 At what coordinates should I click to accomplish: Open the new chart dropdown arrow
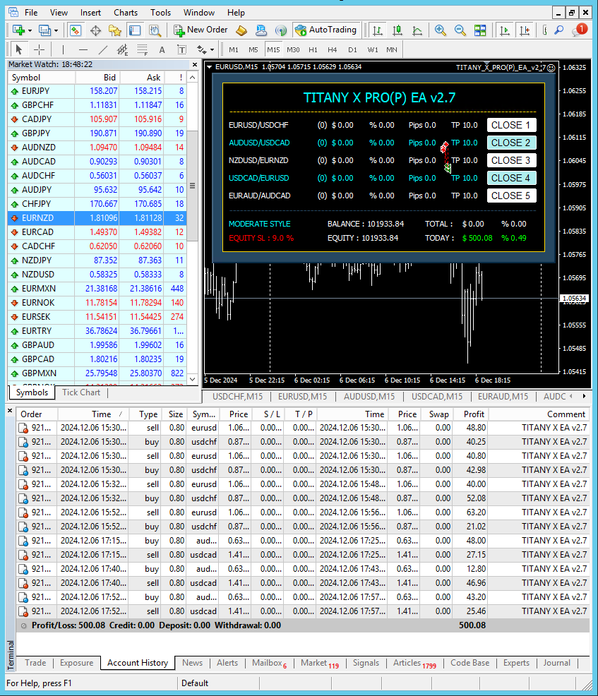(x=29, y=30)
